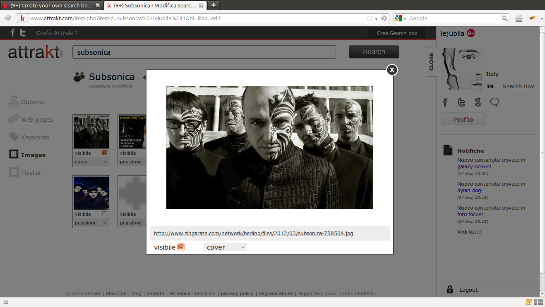Click the Vedi tutte link
Viewport: 545px width, 307px height.
[469, 231]
